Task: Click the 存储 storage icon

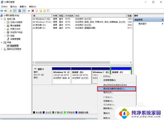Action: point(5,43)
